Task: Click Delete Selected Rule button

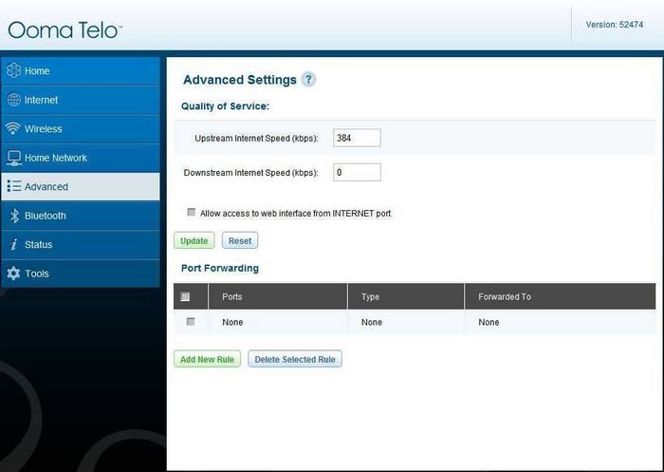Action: [x=295, y=359]
